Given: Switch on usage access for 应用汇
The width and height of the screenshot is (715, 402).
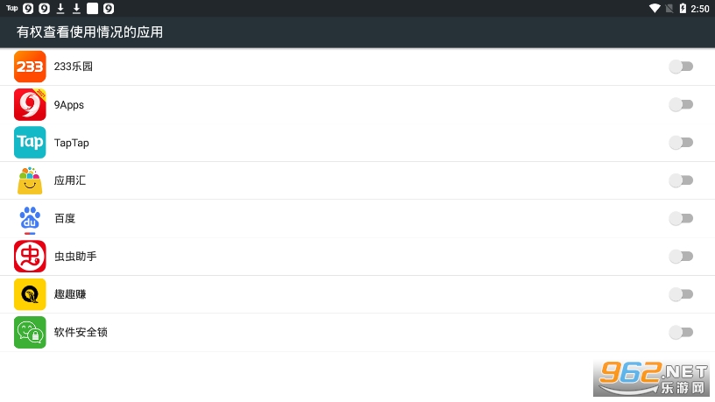Looking at the screenshot, I should [681, 180].
